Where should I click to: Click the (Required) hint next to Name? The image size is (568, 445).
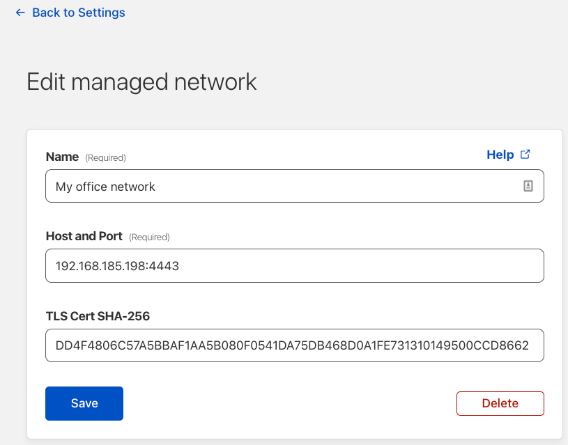pos(105,158)
